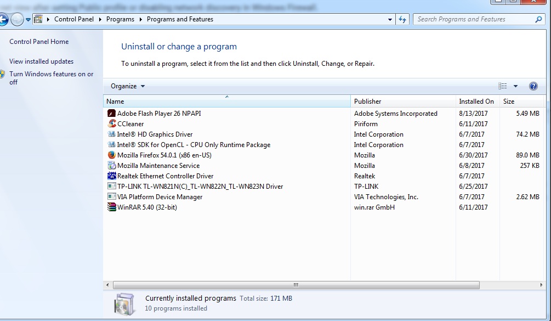Click the Intel HD Graphics Driver icon
This screenshot has width=551, height=321.
pyautogui.click(x=111, y=134)
